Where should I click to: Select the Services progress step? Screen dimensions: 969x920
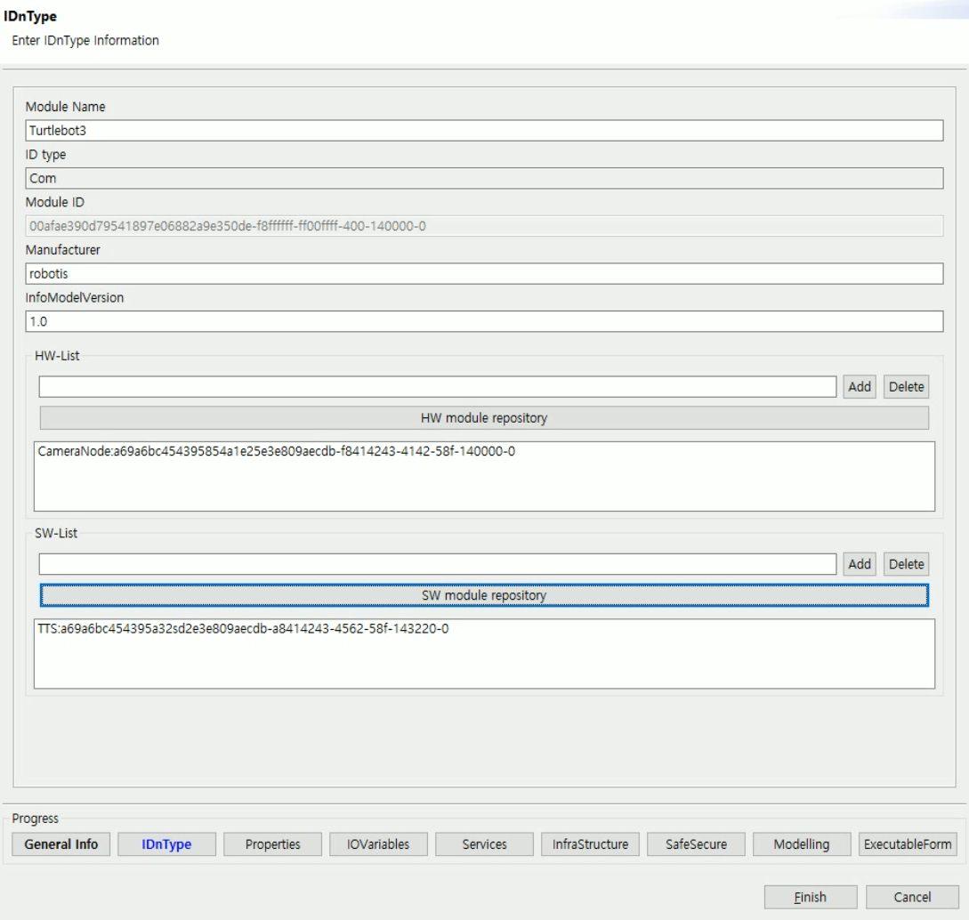click(x=484, y=843)
